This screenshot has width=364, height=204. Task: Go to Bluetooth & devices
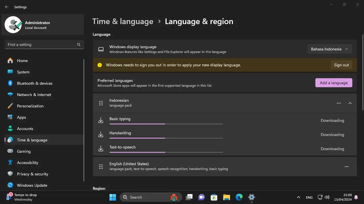click(44, 83)
